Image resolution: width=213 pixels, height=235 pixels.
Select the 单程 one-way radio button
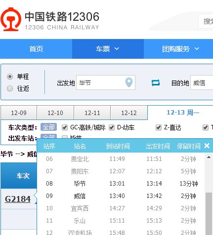(x=10, y=77)
